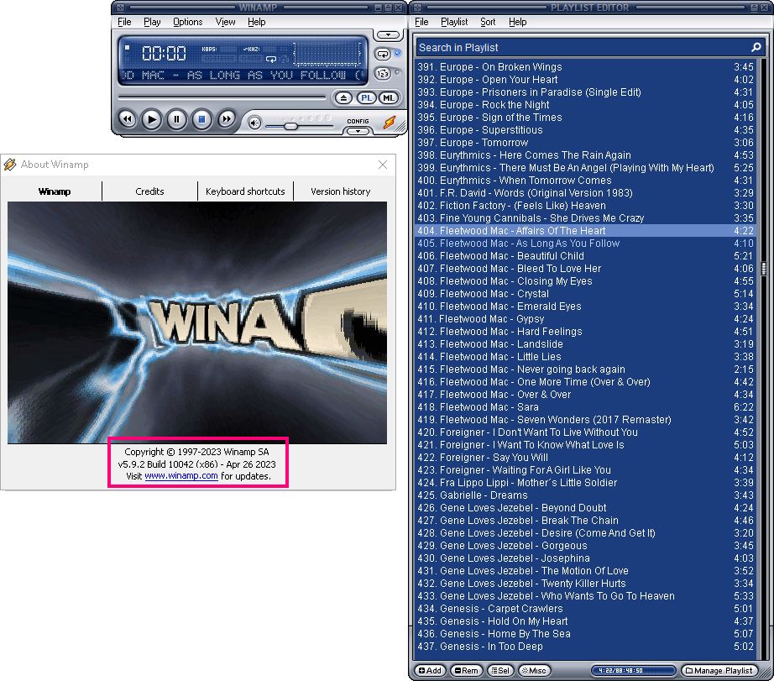The image size is (774, 681).
Task: Click the Manage Playlist button
Action: [x=719, y=671]
